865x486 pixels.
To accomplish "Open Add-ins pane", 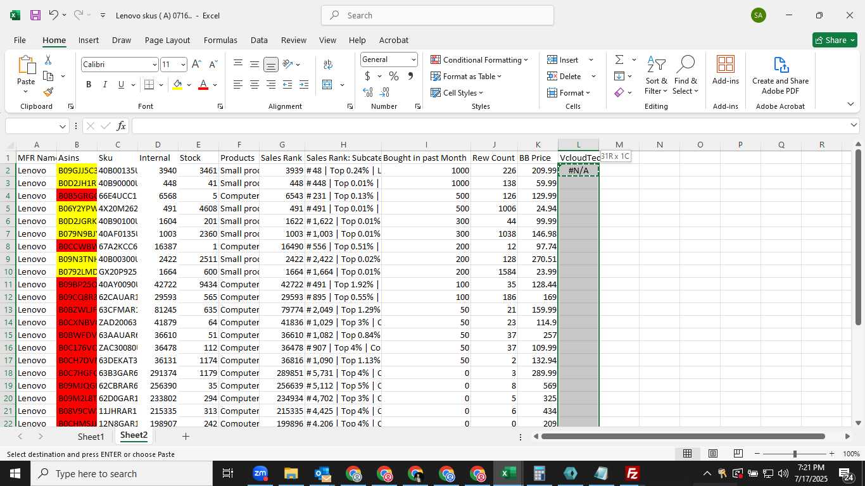I will (726, 70).
